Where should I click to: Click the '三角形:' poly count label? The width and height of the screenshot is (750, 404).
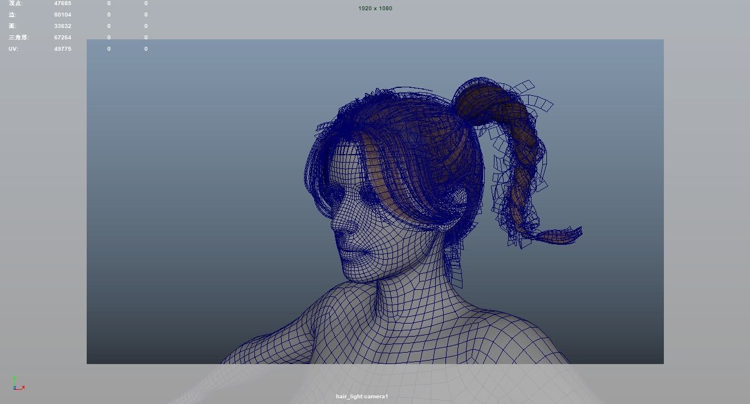pyautogui.click(x=18, y=38)
